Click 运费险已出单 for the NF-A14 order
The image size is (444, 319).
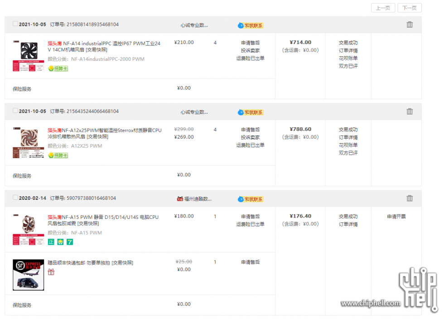tap(250, 58)
